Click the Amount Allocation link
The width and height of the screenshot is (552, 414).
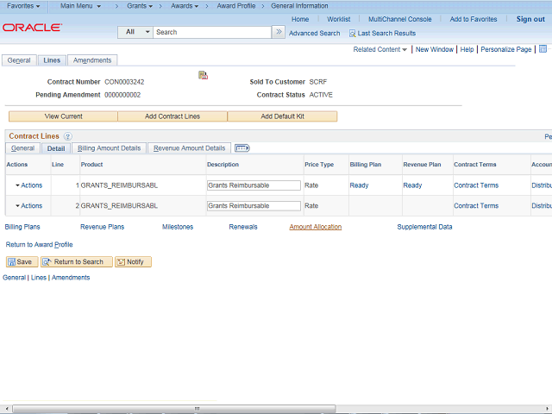tap(316, 227)
